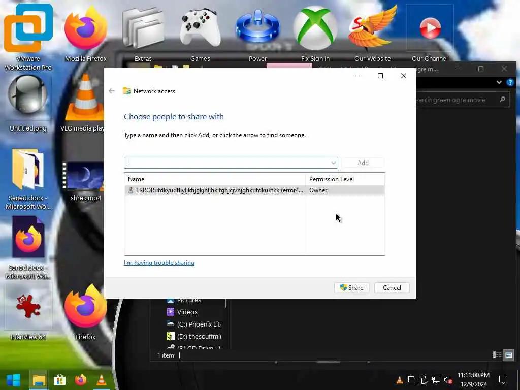Select Videos in Explorer navigation pane

click(187, 312)
